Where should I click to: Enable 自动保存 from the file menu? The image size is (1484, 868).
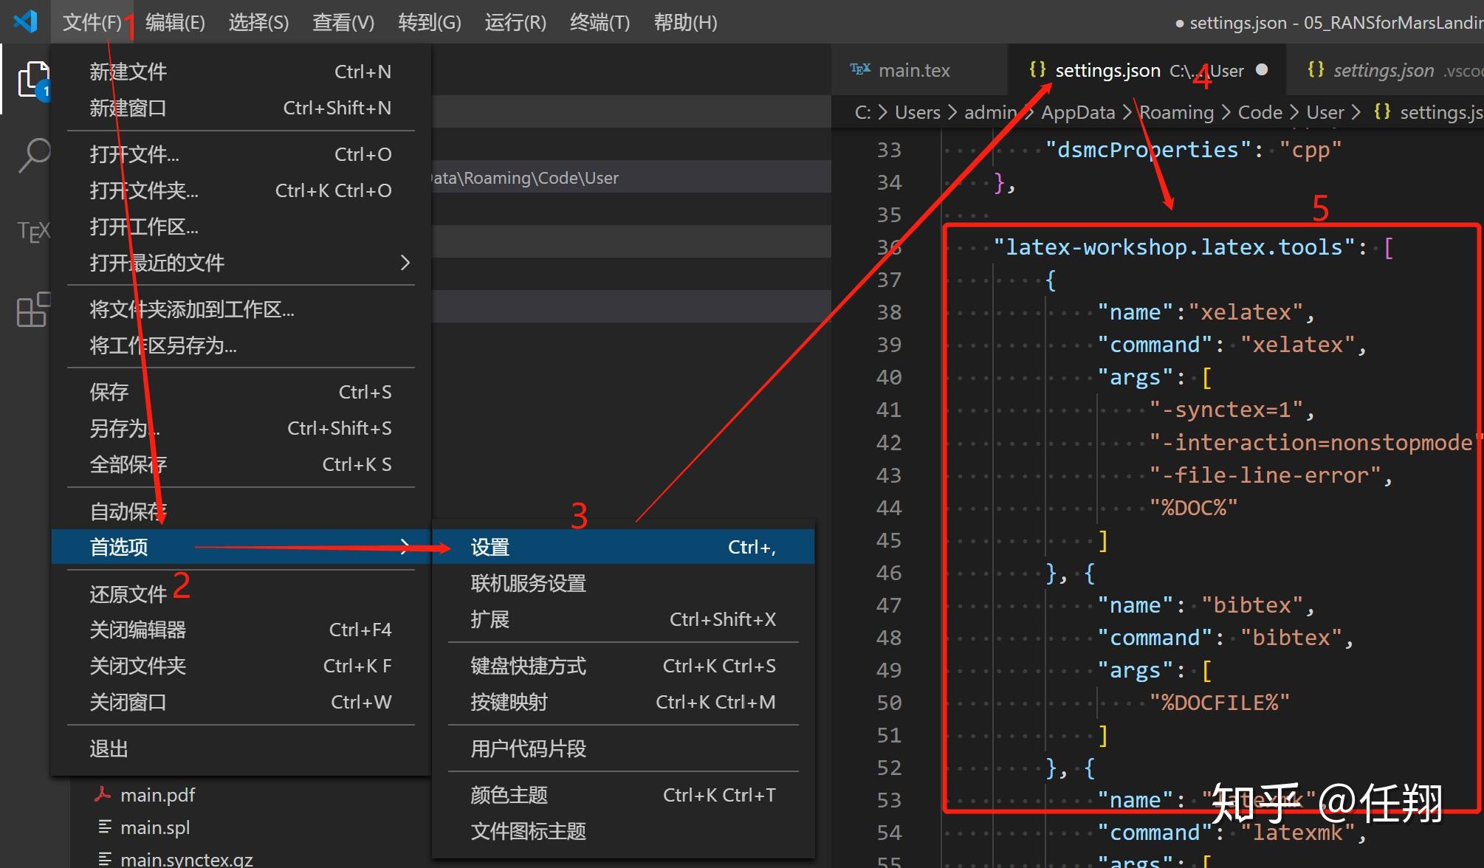[x=127, y=509]
